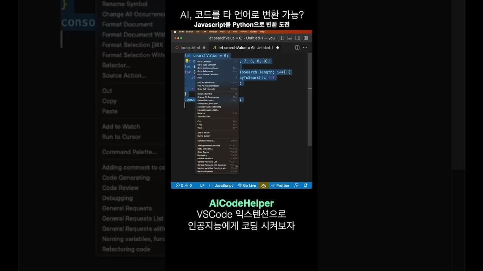Choose Go to Implementations
This screenshot has width=483, height=271.
click(x=217, y=68)
